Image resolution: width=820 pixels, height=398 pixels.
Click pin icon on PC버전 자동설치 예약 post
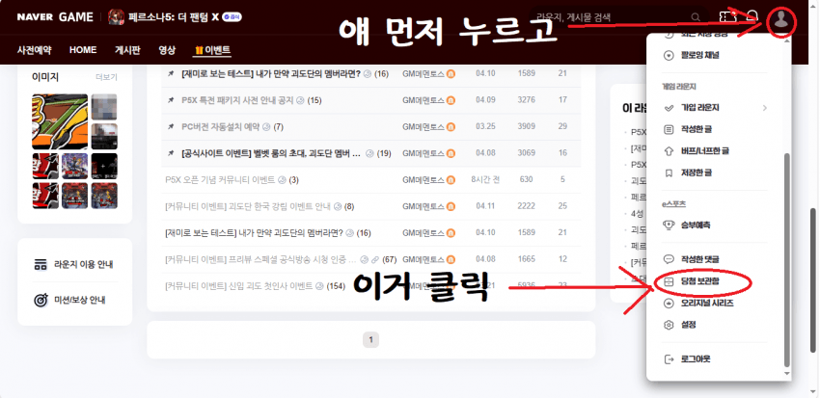click(171, 127)
